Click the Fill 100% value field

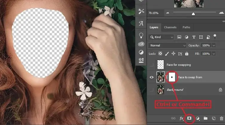(206, 54)
